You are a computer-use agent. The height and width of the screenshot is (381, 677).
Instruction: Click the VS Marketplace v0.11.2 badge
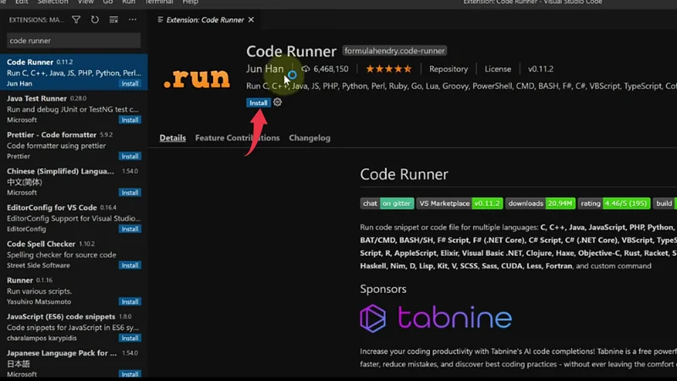(460, 203)
